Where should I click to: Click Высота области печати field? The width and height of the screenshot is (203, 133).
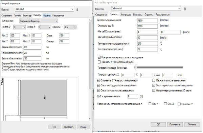click(x=32, y=59)
